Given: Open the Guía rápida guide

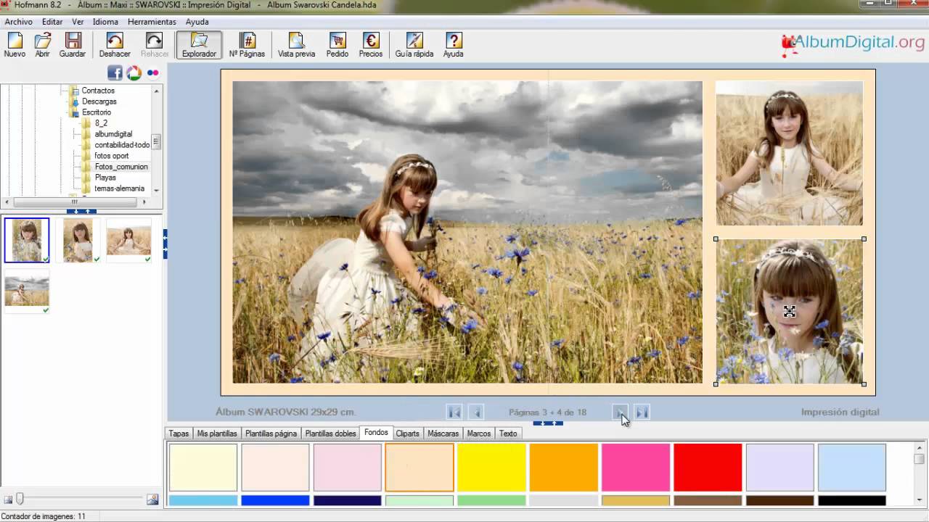Looking at the screenshot, I should (414, 45).
